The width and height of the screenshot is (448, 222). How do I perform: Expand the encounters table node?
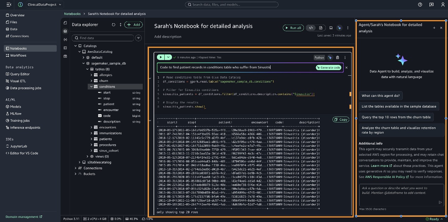click(x=92, y=127)
